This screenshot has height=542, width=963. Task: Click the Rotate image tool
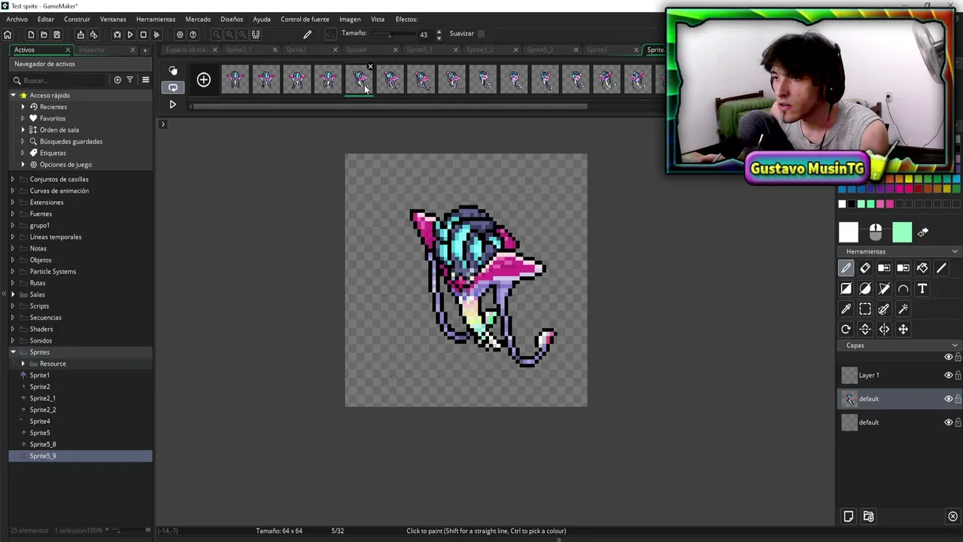[x=846, y=329]
